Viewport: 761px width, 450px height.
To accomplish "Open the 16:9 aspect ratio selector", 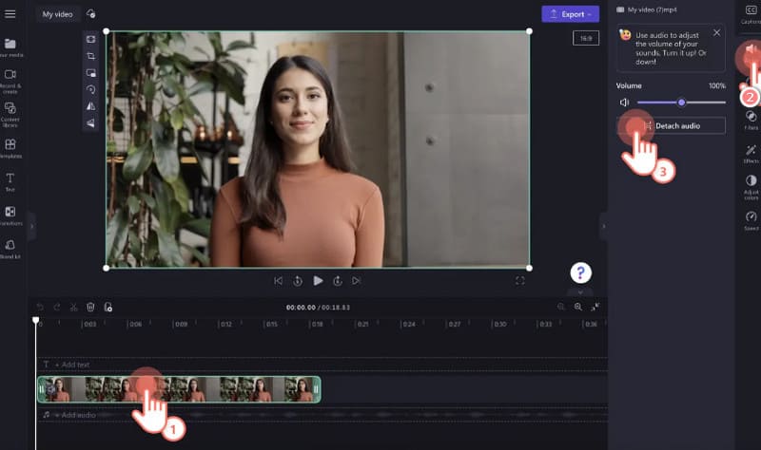I will 586,38.
